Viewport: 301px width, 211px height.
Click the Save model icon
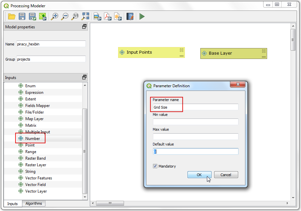(22, 16)
